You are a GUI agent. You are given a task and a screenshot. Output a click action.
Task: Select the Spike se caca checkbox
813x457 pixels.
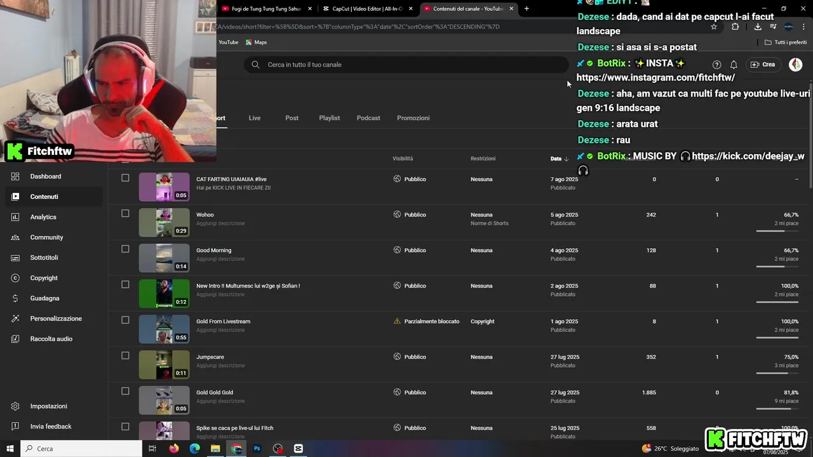(x=125, y=427)
